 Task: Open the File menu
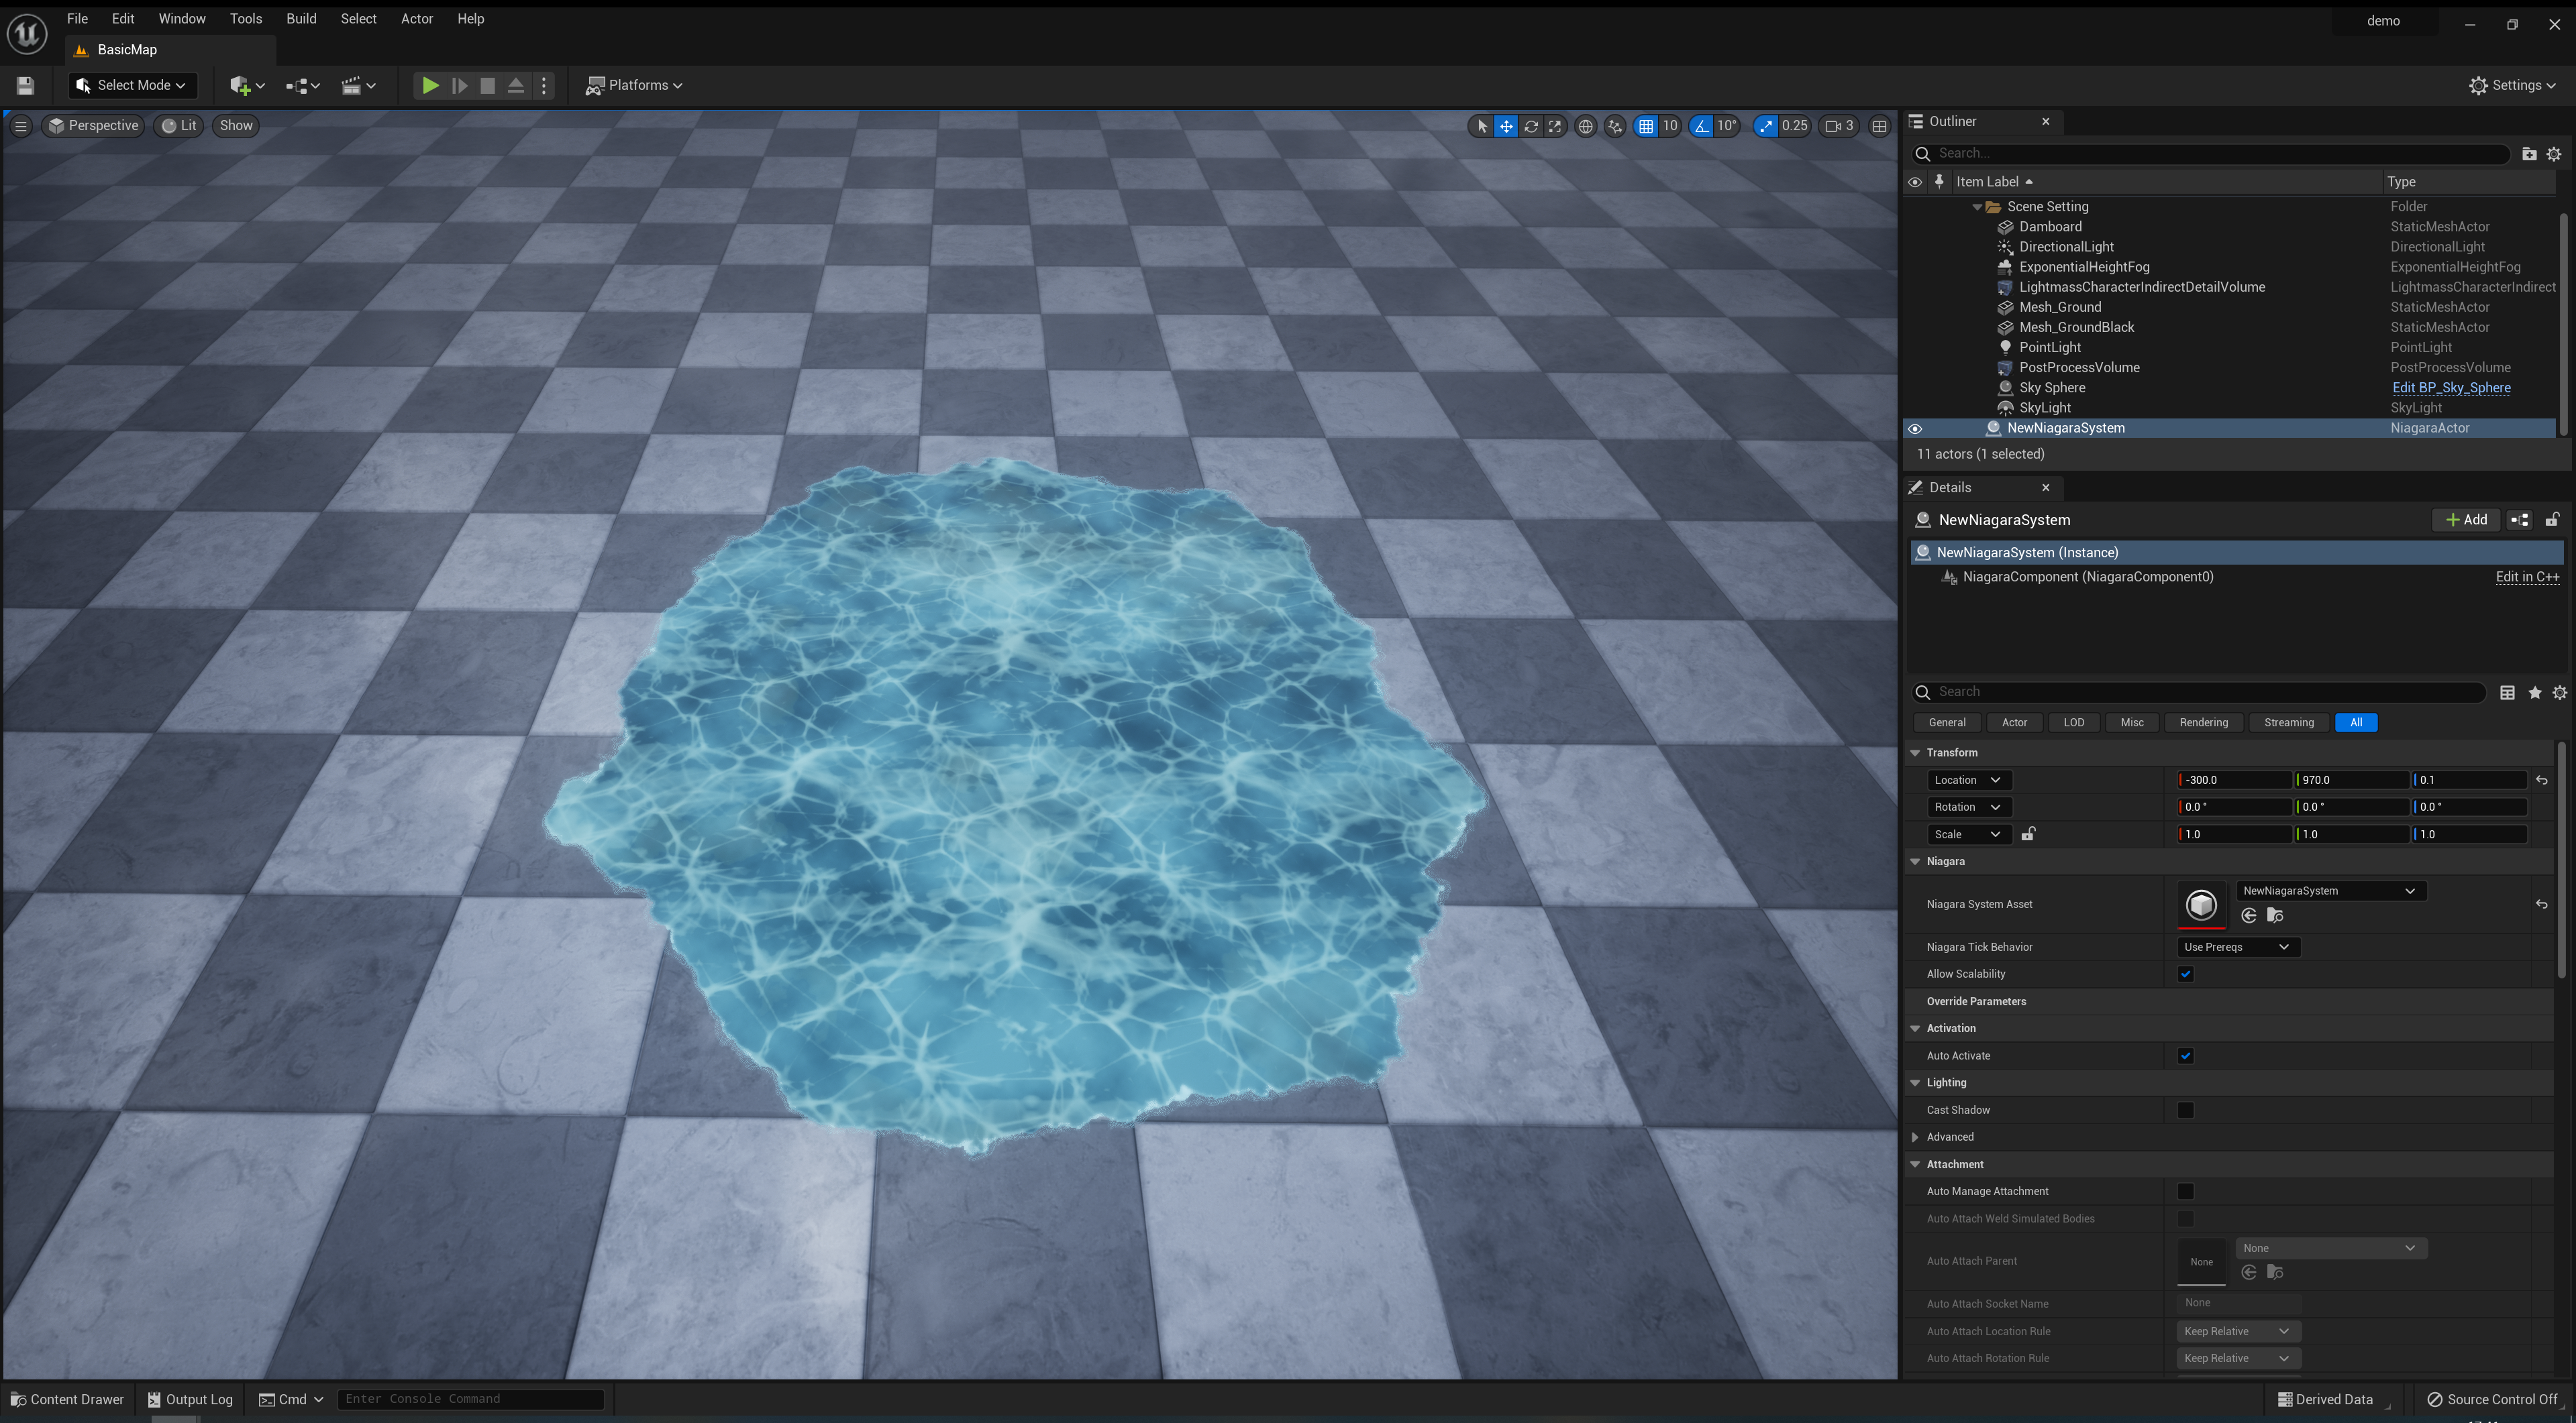point(77,19)
